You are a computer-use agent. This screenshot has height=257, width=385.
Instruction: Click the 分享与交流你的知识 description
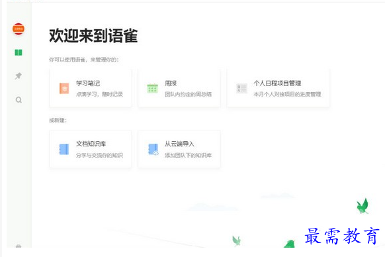[x=99, y=155]
